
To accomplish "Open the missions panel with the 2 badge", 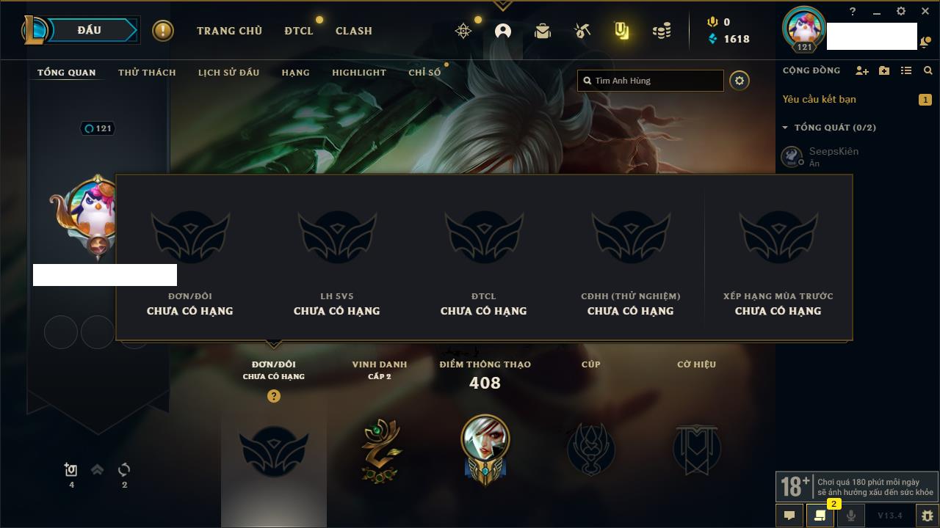I will pos(820,516).
